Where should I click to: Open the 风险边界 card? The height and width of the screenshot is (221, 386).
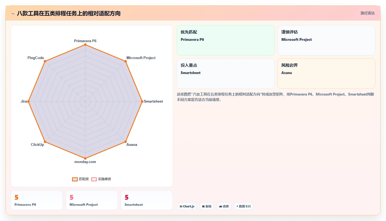[326, 73]
